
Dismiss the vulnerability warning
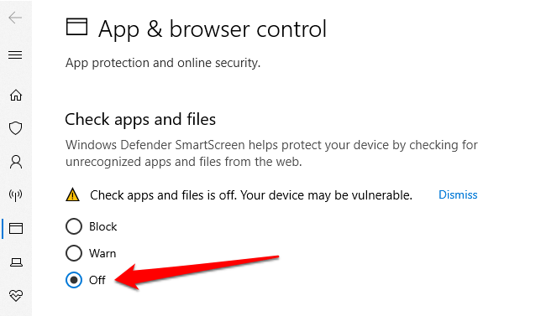tap(458, 194)
